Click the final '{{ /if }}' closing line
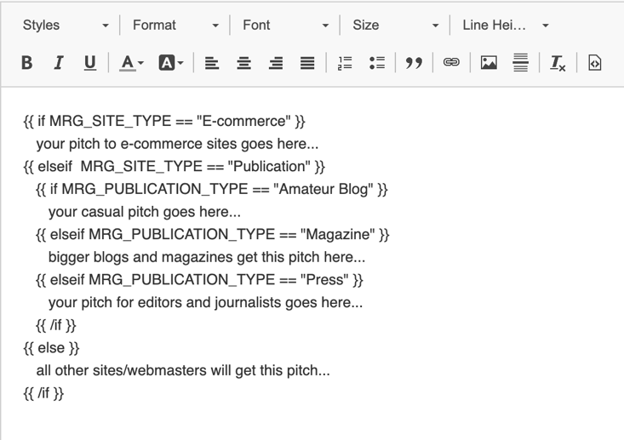This screenshot has height=440, width=624. pyautogui.click(x=43, y=393)
